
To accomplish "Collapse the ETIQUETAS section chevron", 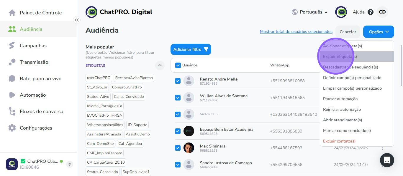I will 160,65.
